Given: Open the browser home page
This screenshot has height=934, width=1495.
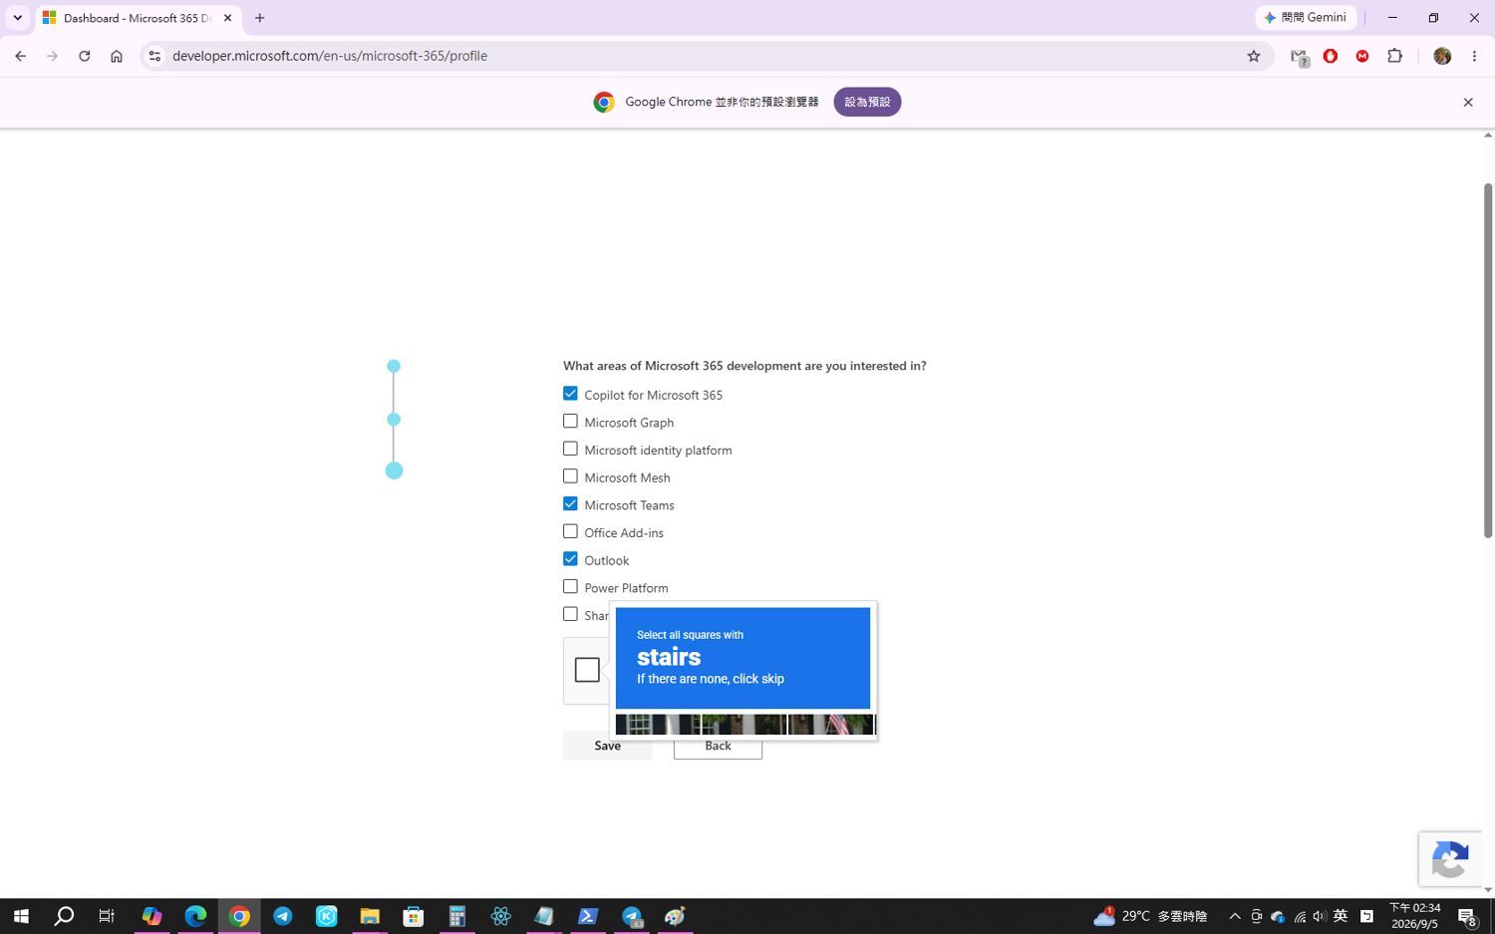Looking at the screenshot, I should (117, 56).
